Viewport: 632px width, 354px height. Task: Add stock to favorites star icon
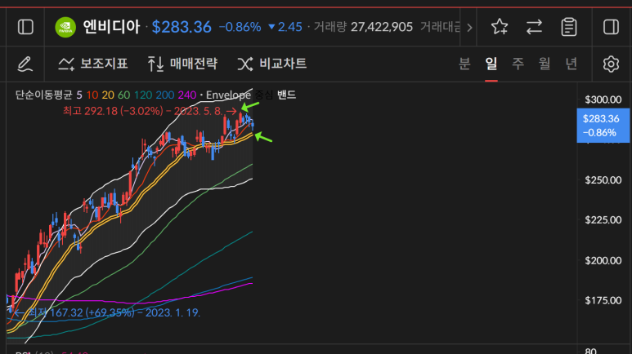(x=500, y=27)
